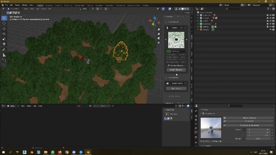Viewport: 276px width, 155px height.
Task: Open Chrome from the taskbar
Action: (x=67, y=152)
